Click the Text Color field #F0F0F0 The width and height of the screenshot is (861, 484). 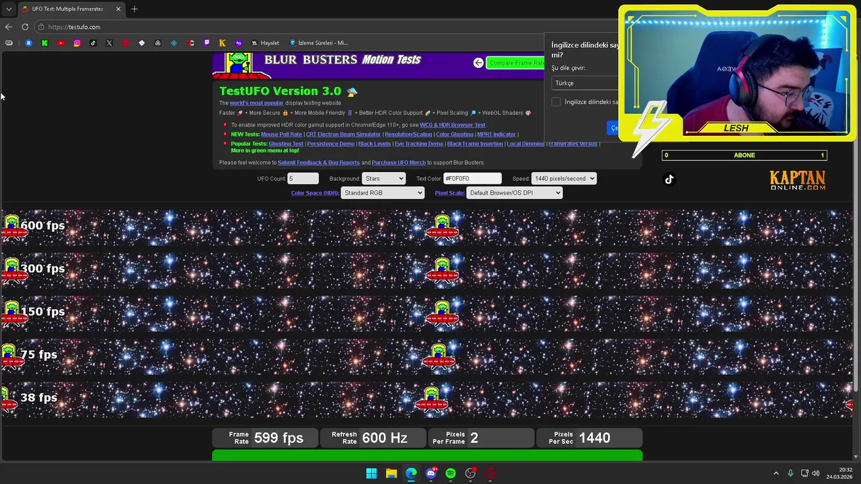pos(472,179)
